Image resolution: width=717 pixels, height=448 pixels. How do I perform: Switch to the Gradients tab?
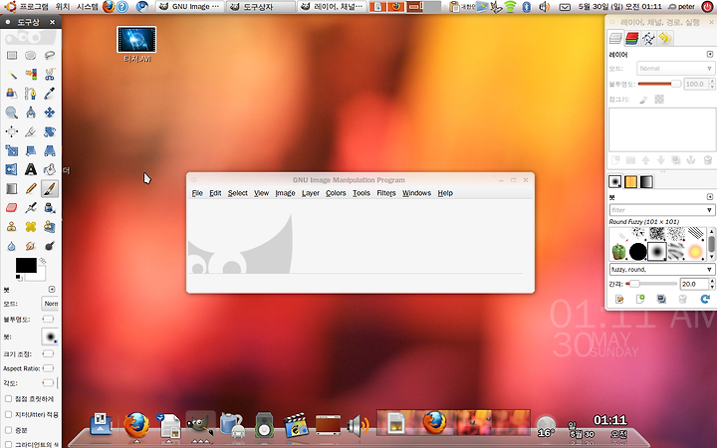[646, 181]
